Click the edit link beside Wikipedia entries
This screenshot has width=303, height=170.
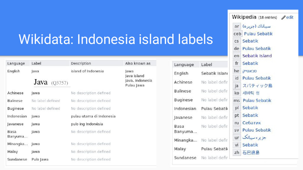[290, 17]
